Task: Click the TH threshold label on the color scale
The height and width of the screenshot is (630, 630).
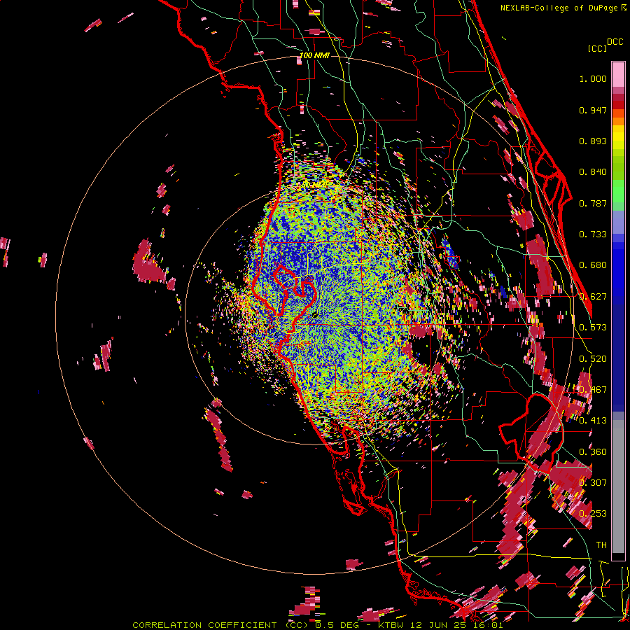Action: pos(601,545)
